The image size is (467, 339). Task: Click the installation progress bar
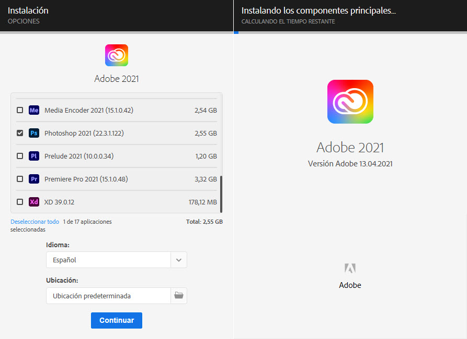click(x=350, y=32)
